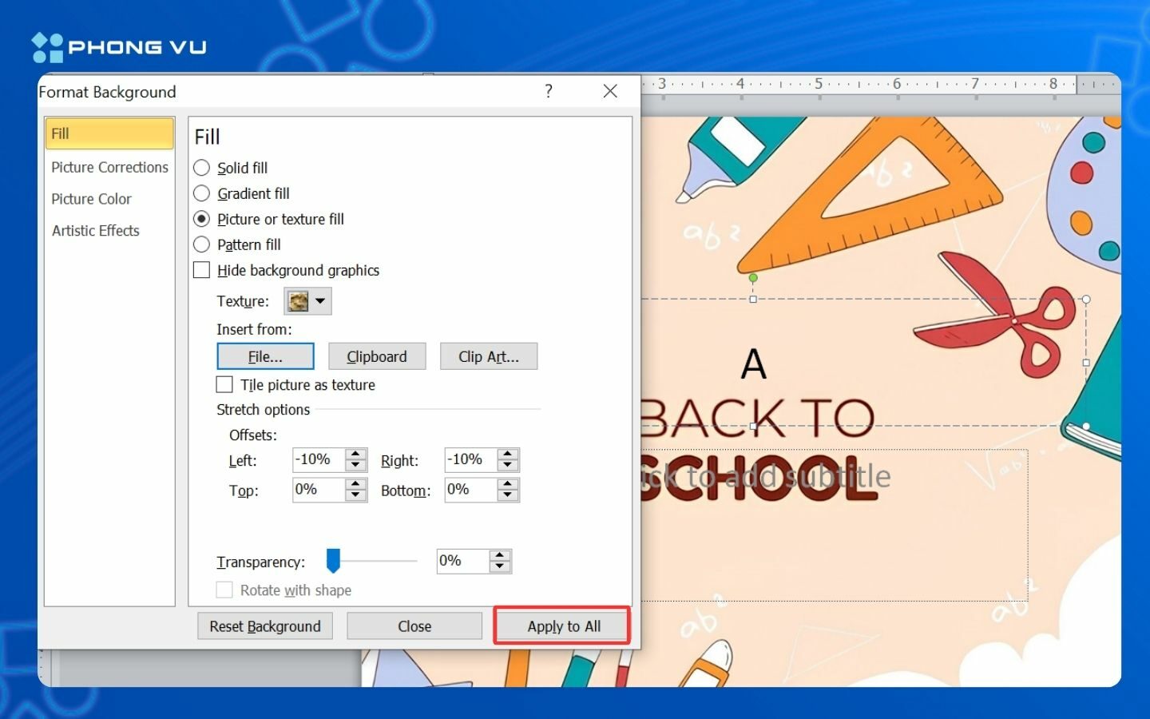Click the Right offset input field

point(470,459)
